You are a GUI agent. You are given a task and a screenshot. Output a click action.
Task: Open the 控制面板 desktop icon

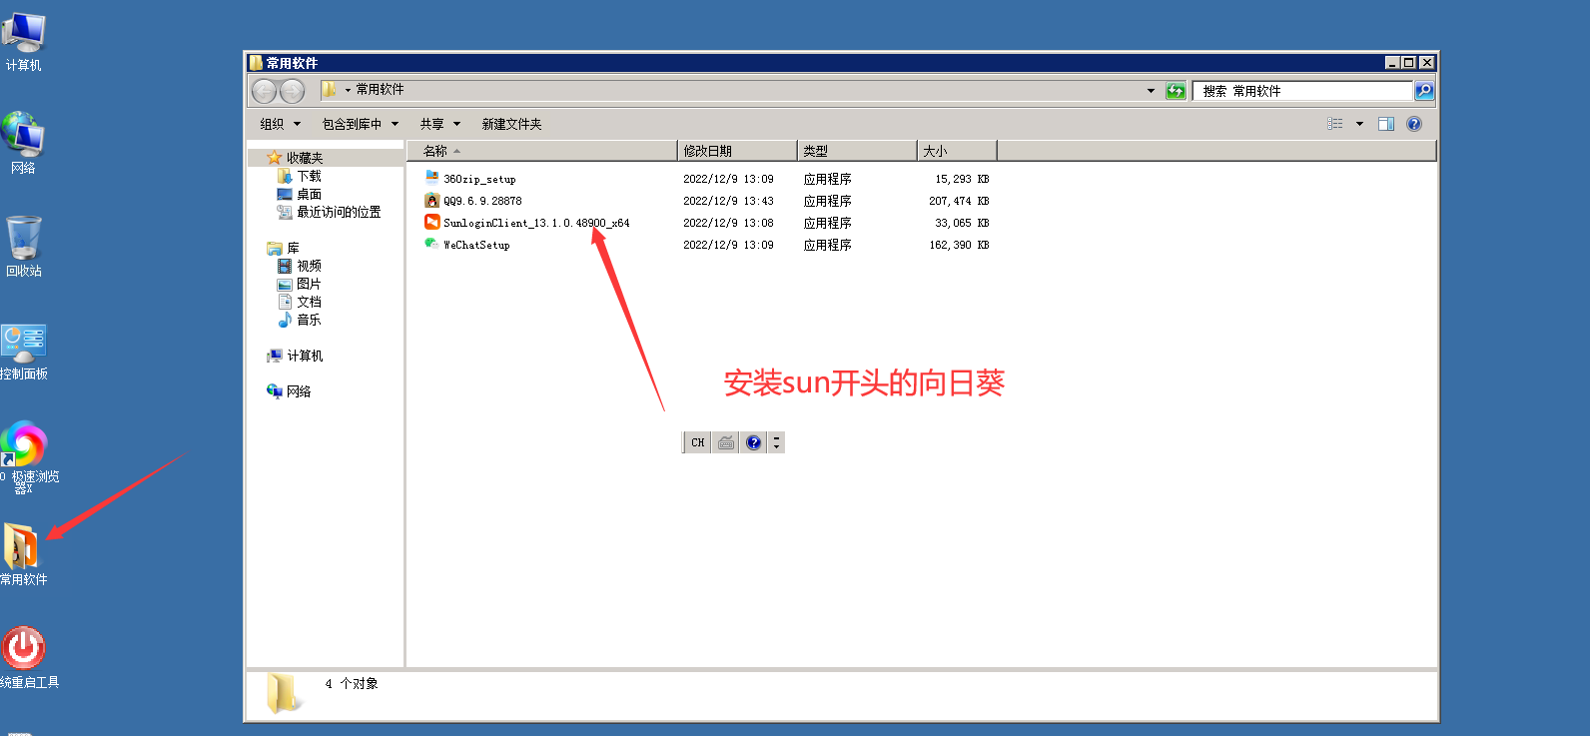click(x=23, y=352)
